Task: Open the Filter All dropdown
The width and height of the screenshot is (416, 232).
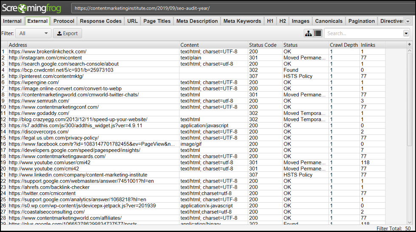Action: pos(33,33)
